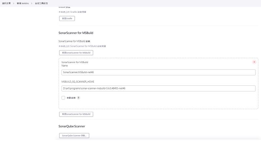Click into MSBUILD_SQ_SCANNER_HOME path field
The image size is (261, 141).
pos(158,88)
